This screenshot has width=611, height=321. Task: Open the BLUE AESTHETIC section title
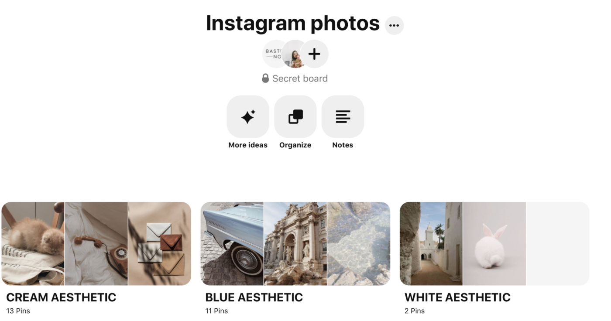pos(254,297)
